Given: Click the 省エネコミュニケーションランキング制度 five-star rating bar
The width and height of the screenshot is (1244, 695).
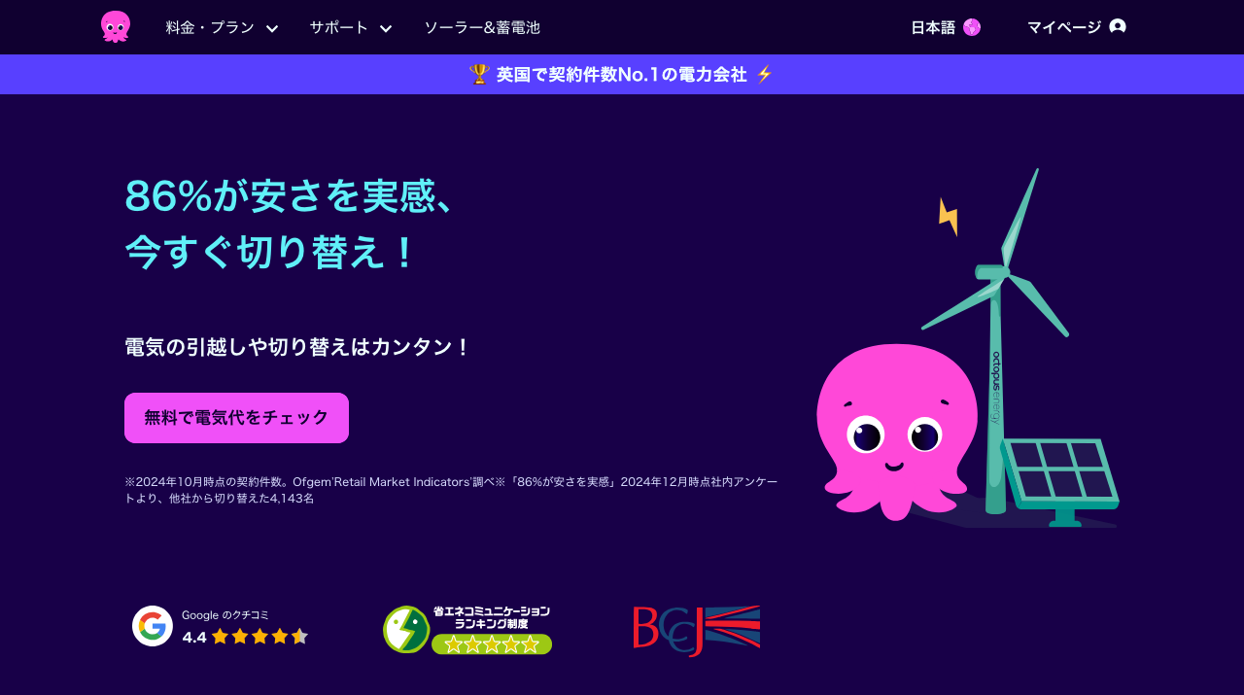Looking at the screenshot, I should coord(492,644).
